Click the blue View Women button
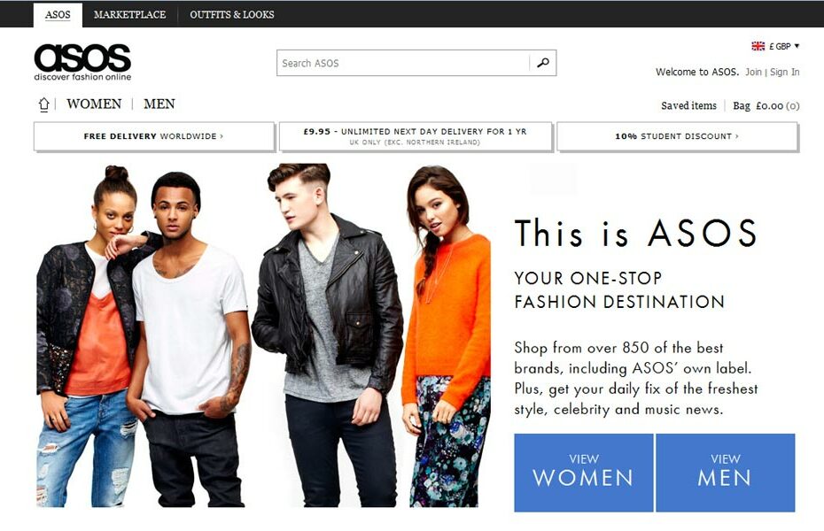The width and height of the screenshot is (824, 531). [x=583, y=473]
